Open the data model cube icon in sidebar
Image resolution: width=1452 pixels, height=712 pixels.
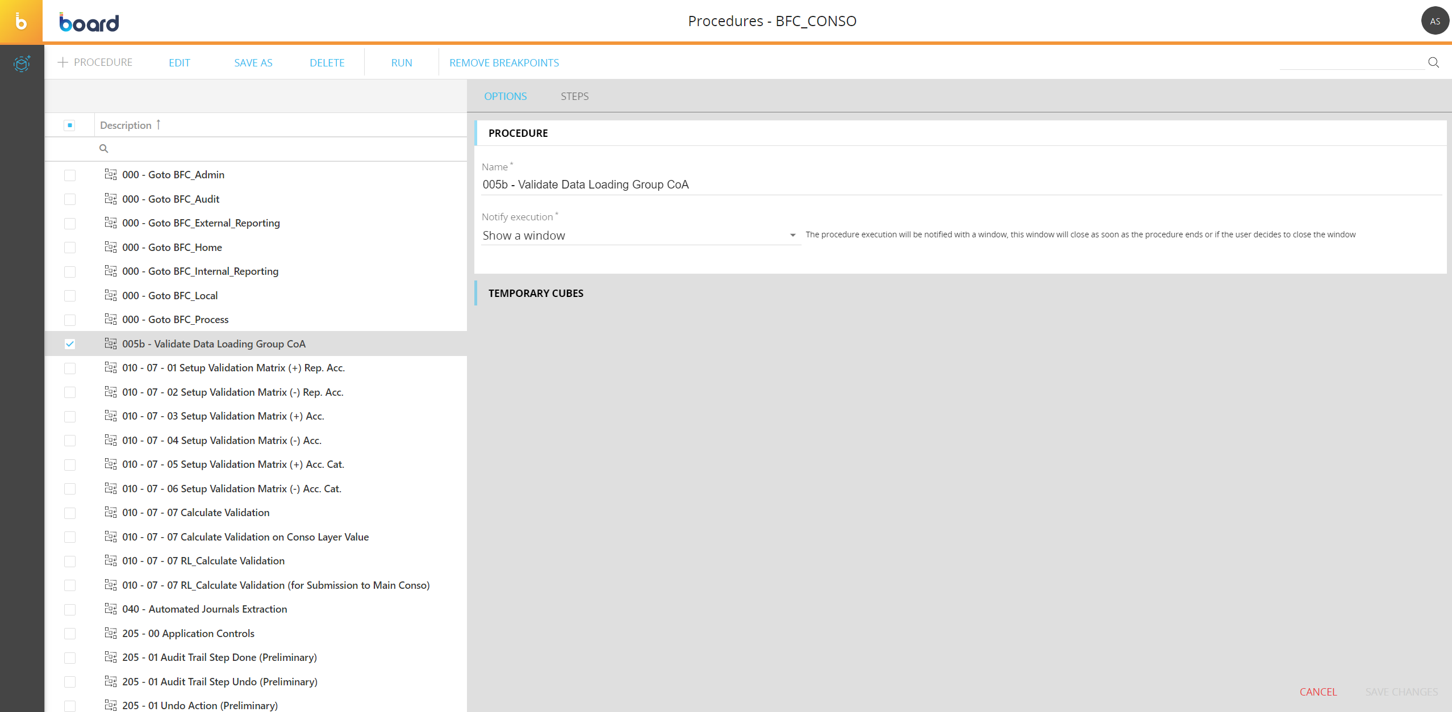point(22,64)
